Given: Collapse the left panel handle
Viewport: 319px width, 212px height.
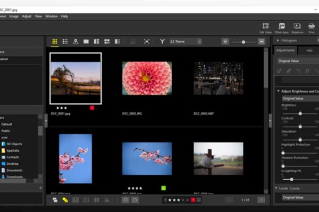Looking at the screenshot, I should click(46, 121).
